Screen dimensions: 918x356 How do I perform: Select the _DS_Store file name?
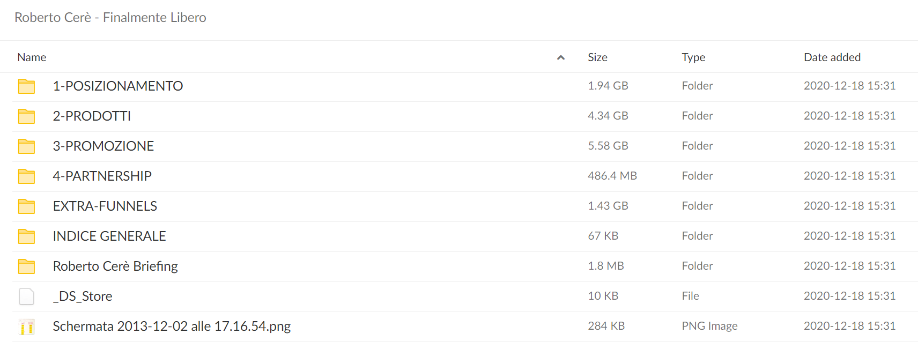pos(83,296)
